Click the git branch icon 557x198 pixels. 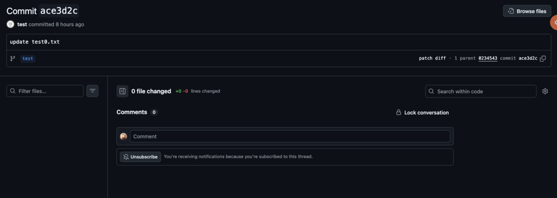[13, 59]
